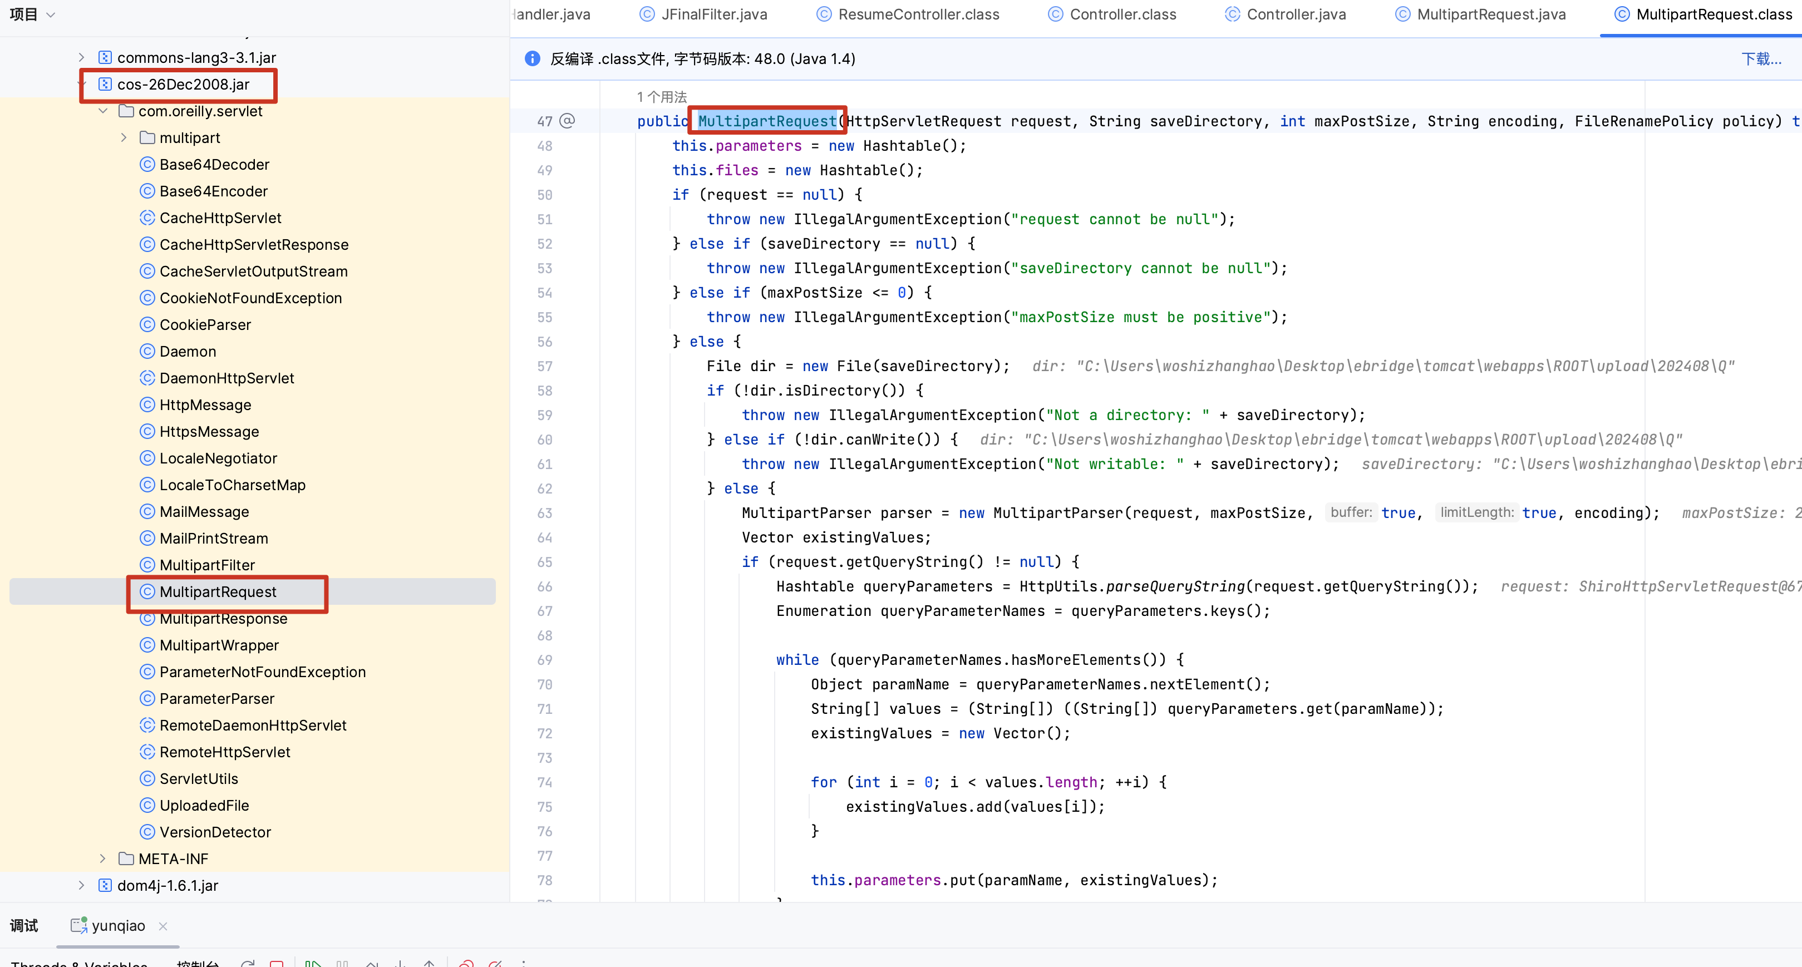
Task: Close the yunqiao debug tab
Action: 163,926
